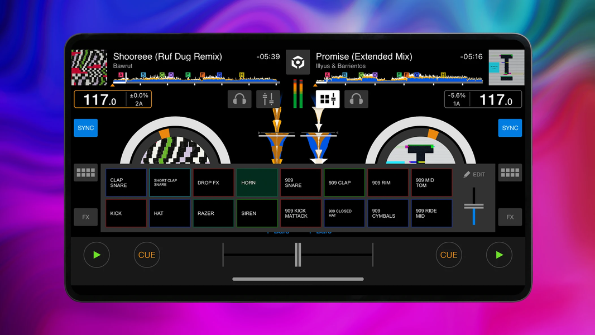This screenshot has height=335, width=595.
Task: Click the sampler view icon between the decks
Action: coord(327,99)
